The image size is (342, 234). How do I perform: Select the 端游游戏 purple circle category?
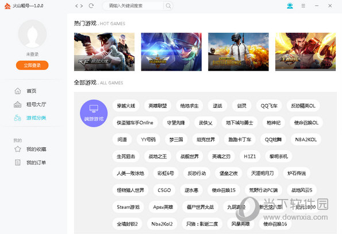click(x=94, y=113)
